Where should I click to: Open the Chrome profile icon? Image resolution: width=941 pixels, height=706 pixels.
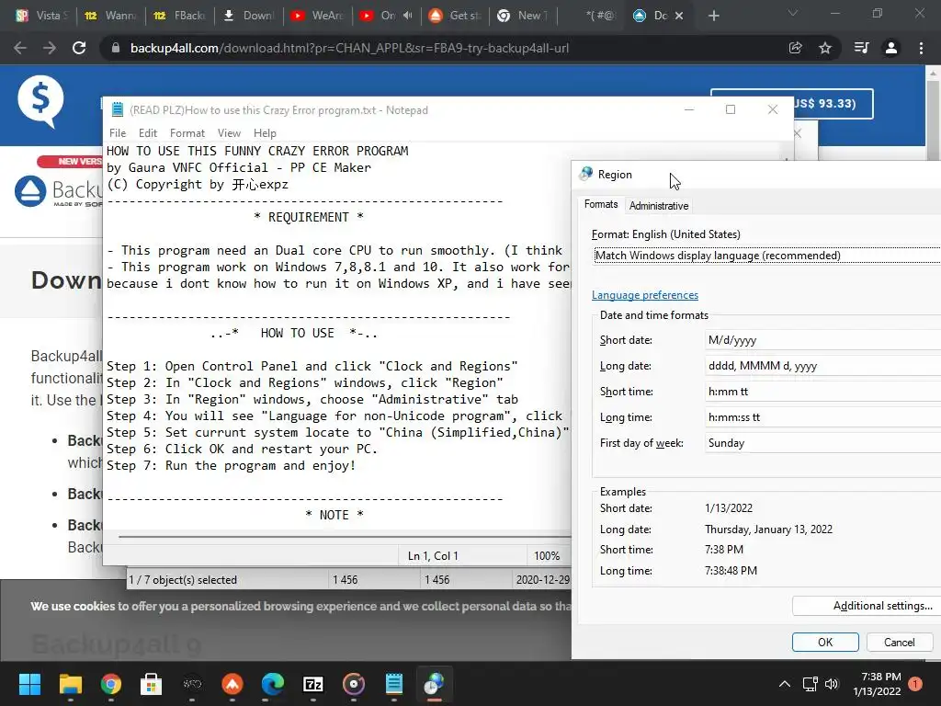click(x=891, y=48)
